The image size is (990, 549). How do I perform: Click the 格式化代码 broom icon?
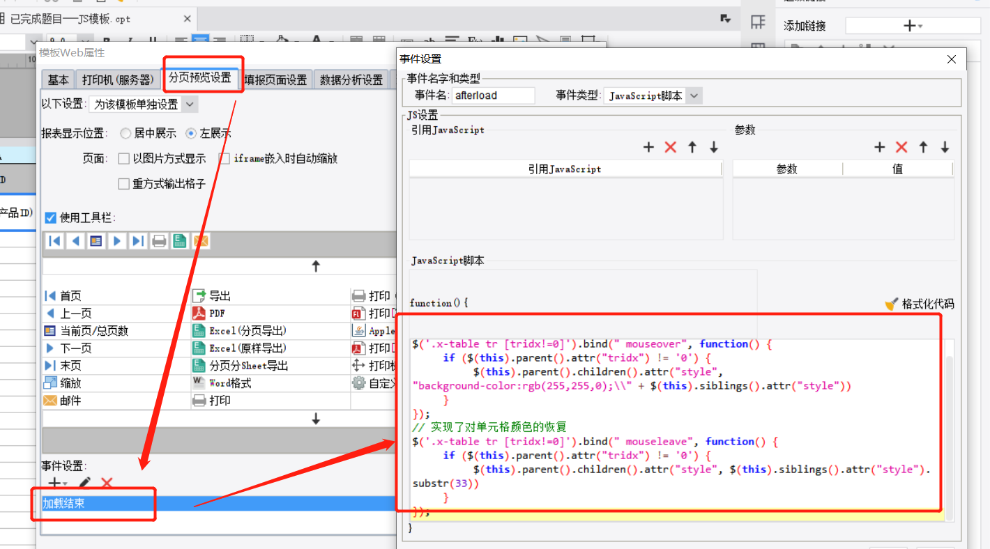tap(892, 304)
